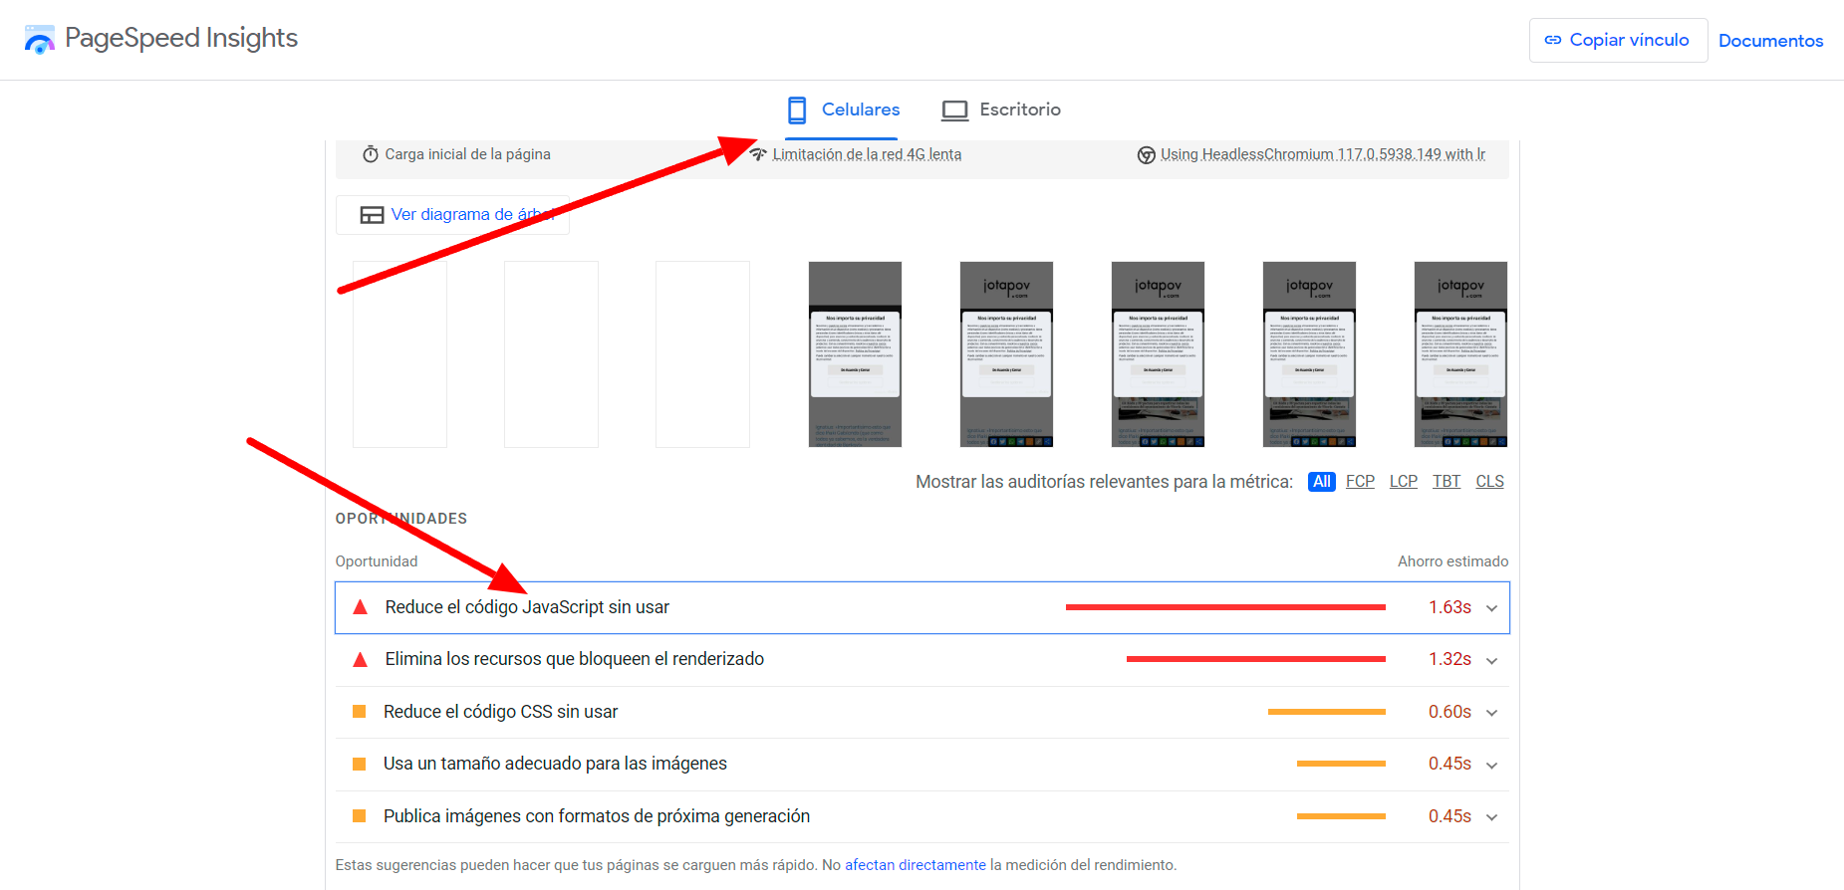1844x890 pixels.
Task: Click the red triangle beside JavaScript sin usar
Action: tap(361, 607)
